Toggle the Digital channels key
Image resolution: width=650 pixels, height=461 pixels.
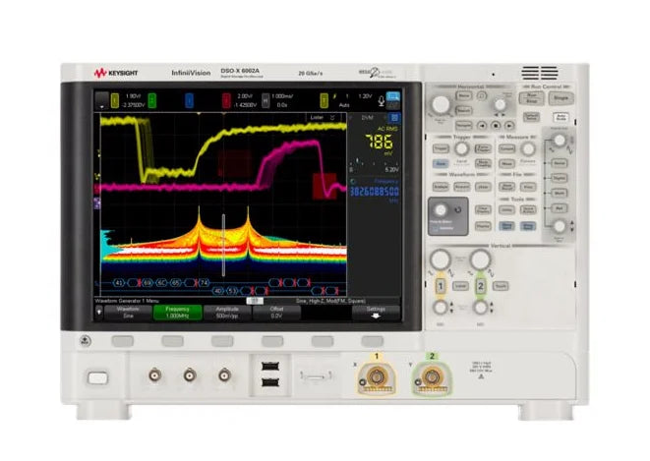click(x=560, y=178)
